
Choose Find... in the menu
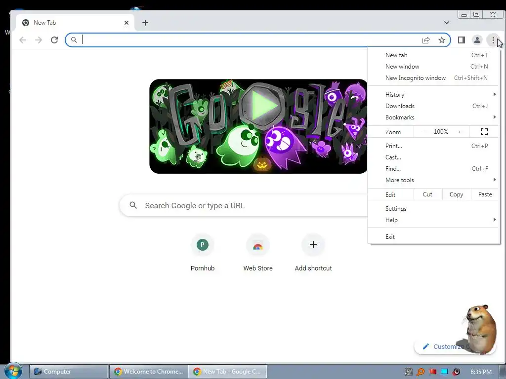(434, 169)
